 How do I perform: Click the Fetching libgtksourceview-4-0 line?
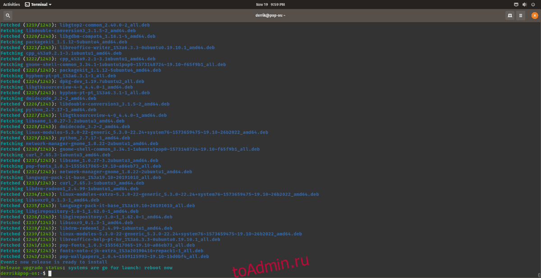click(67, 87)
